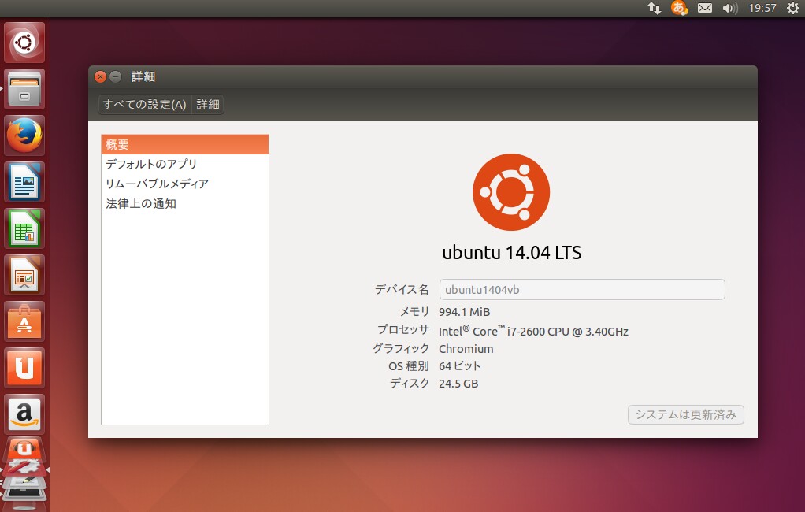Open the sound volume indicator
The width and height of the screenshot is (805, 512).
click(x=729, y=8)
